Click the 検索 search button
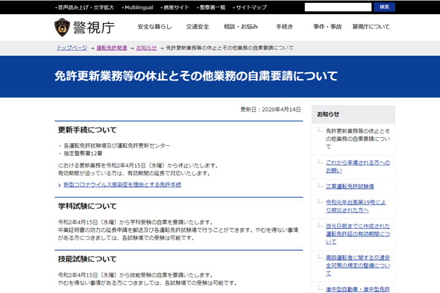440x293 pixels. 384,7
